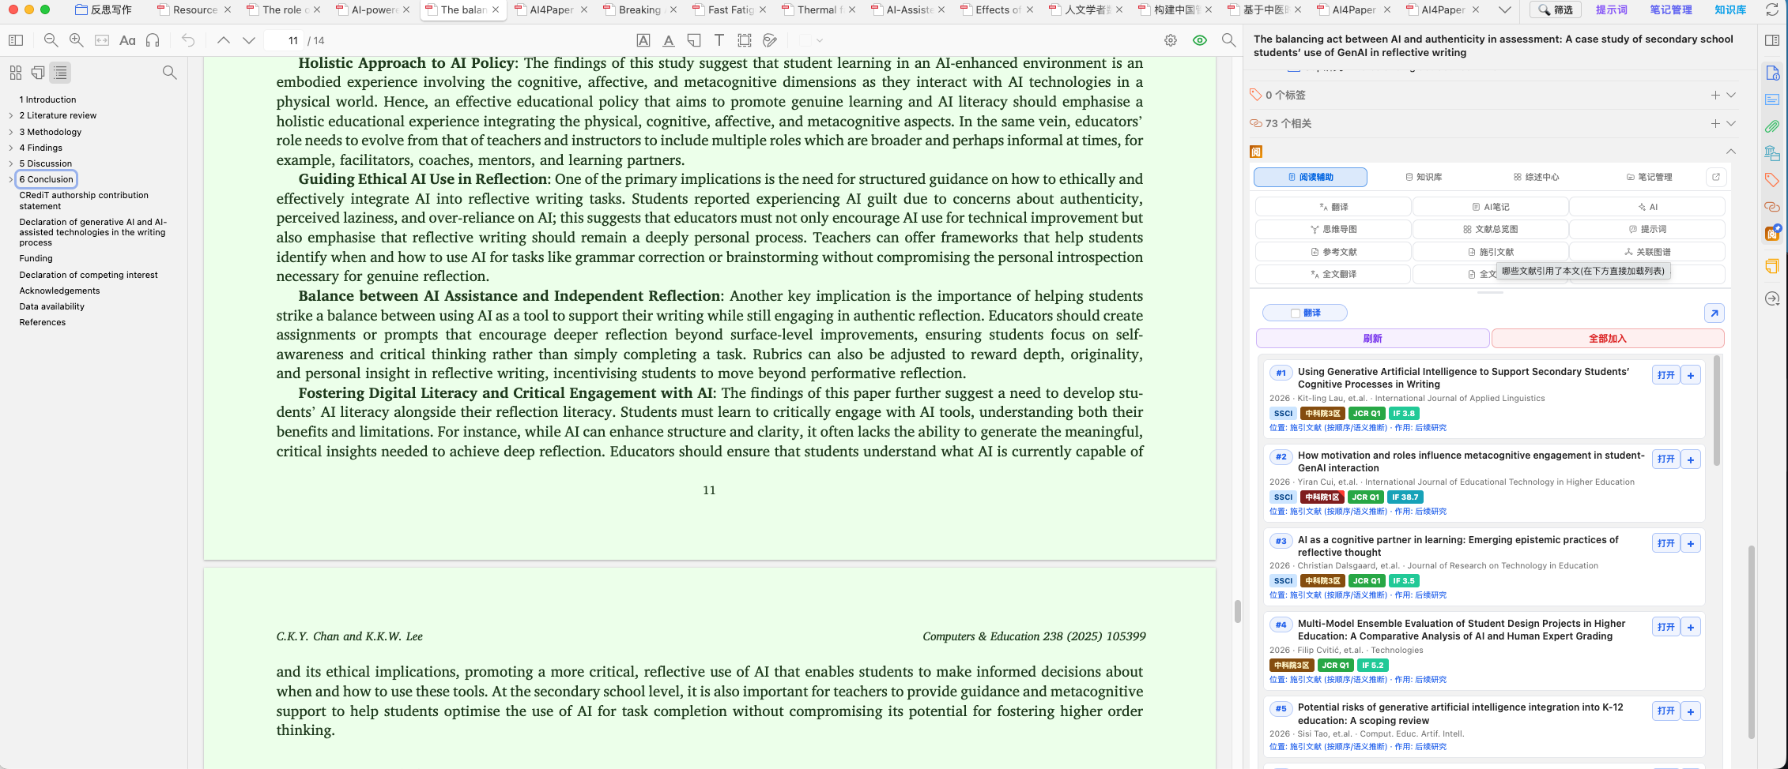The image size is (1788, 769).
Task: Click the PDF search magnifier icon
Action: pyautogui.click(x=1228, y=40)
